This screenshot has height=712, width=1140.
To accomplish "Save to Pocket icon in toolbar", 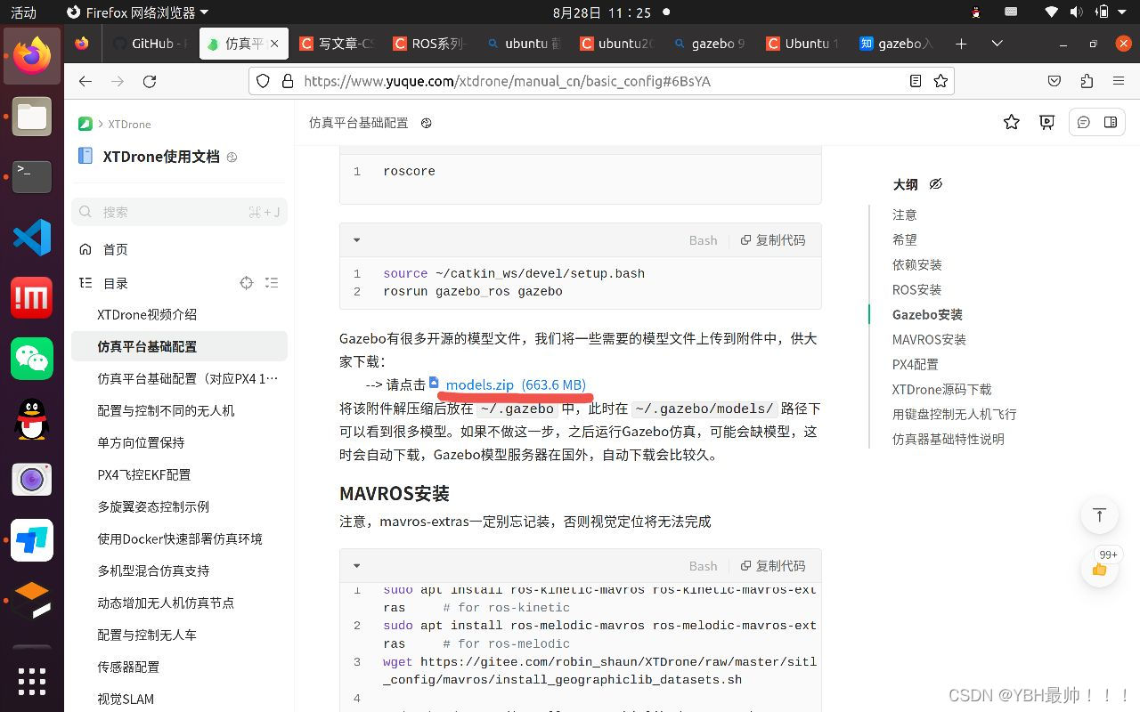I will [x=1054, y=81].
